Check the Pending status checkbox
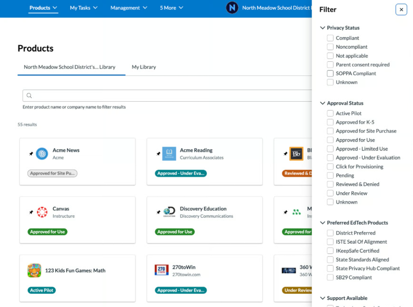 point(330,176)
